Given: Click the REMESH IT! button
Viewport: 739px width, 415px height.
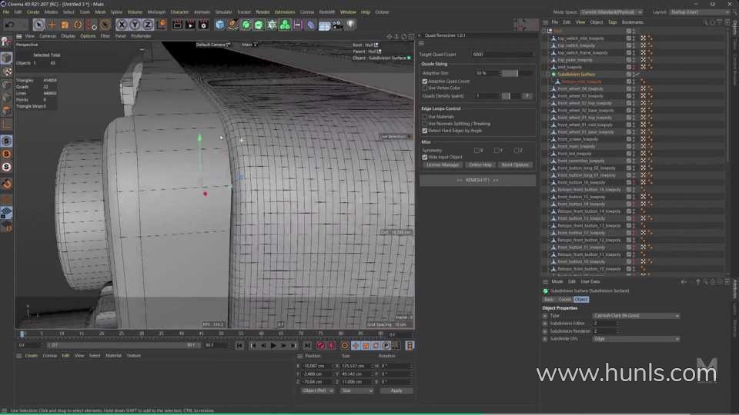Looking at the screenshot, I should [x=477, y=180].
